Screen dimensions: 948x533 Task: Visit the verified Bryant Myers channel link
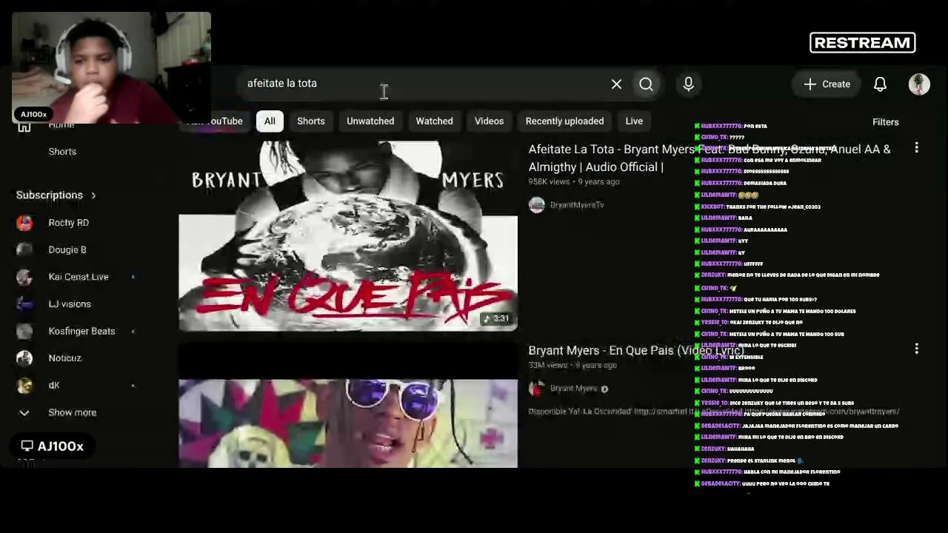point(574,389)
